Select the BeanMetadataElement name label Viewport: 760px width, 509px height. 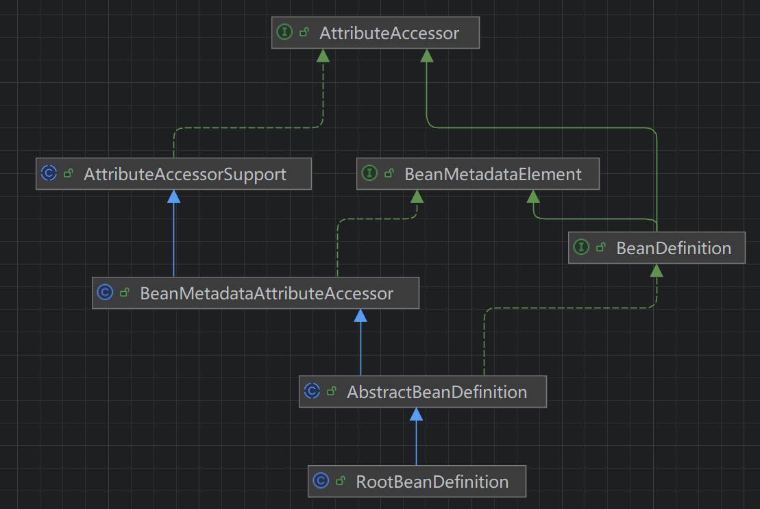[493, 174]
